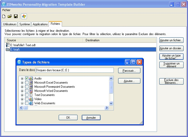Check the Microsoft Word Documents checkbox

click(x=27, y=91)
